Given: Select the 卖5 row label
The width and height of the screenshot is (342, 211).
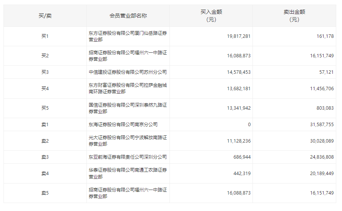Looking at the screenshot, I should click(x=45, y=193).
